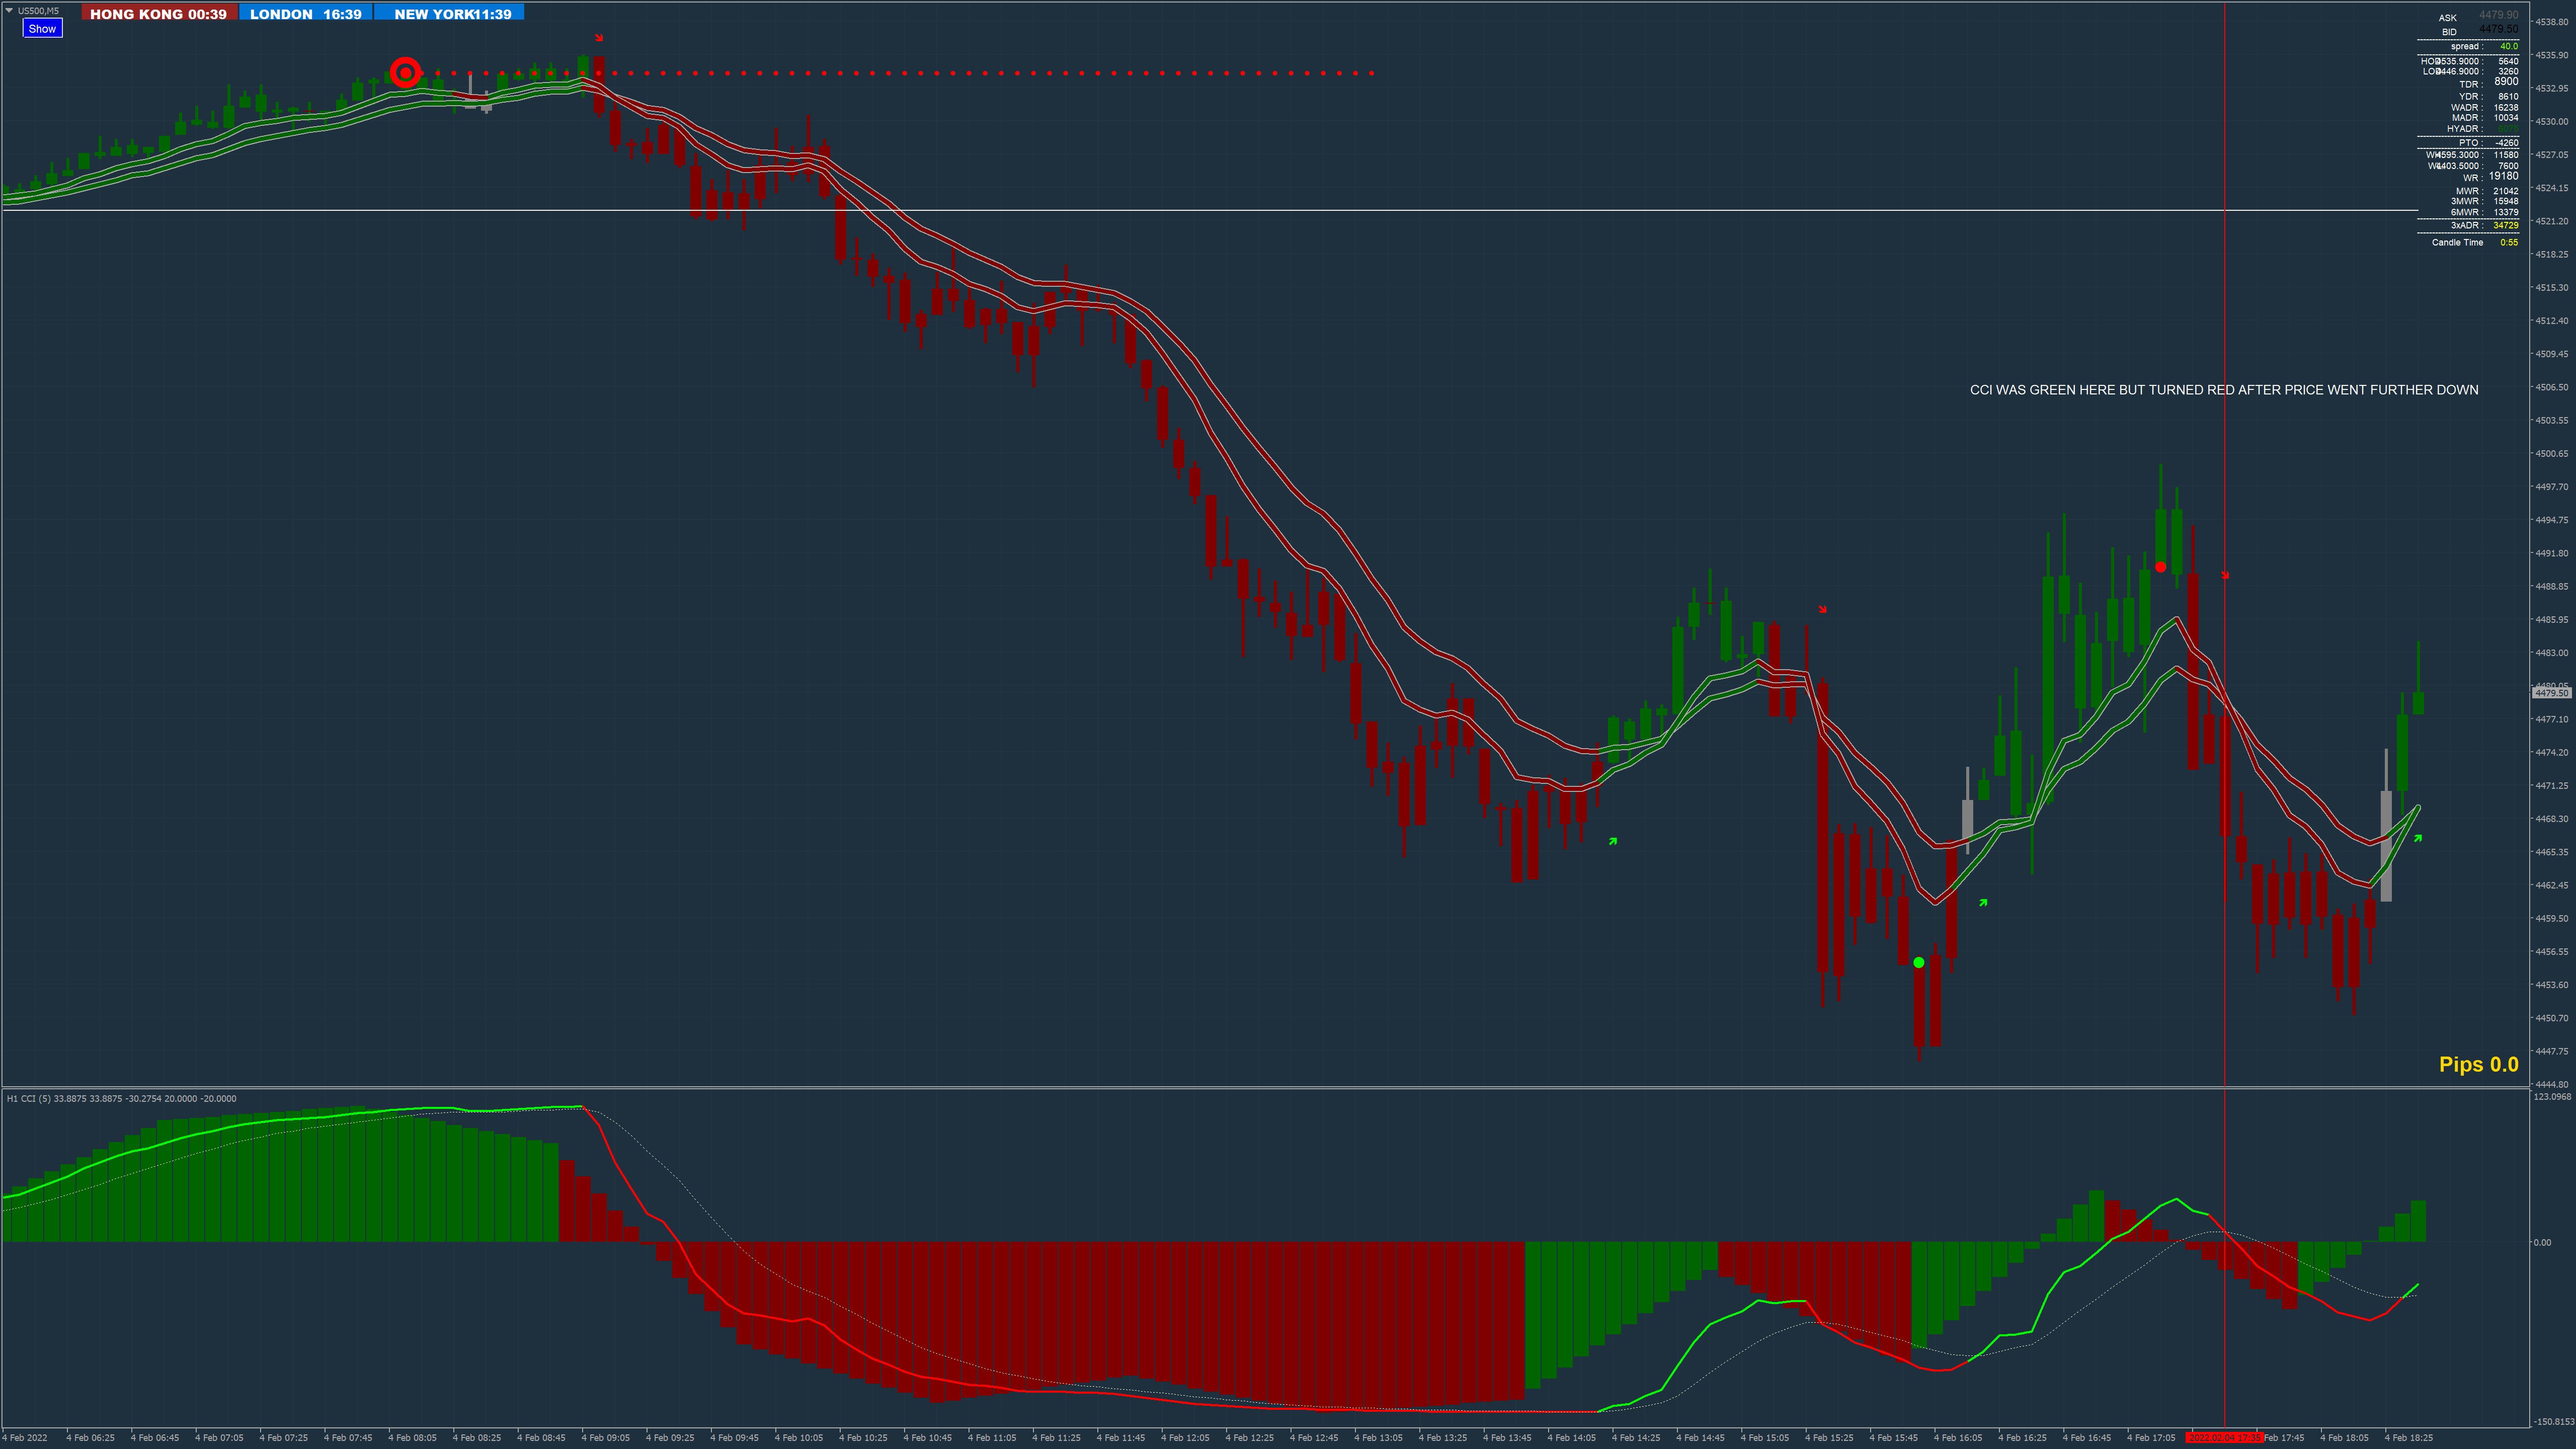2576x1449 pixels.
Task: Select the CCI WAS GREEN HERE text annotation
Action: pyautogui.click(x=2223, y=390)
